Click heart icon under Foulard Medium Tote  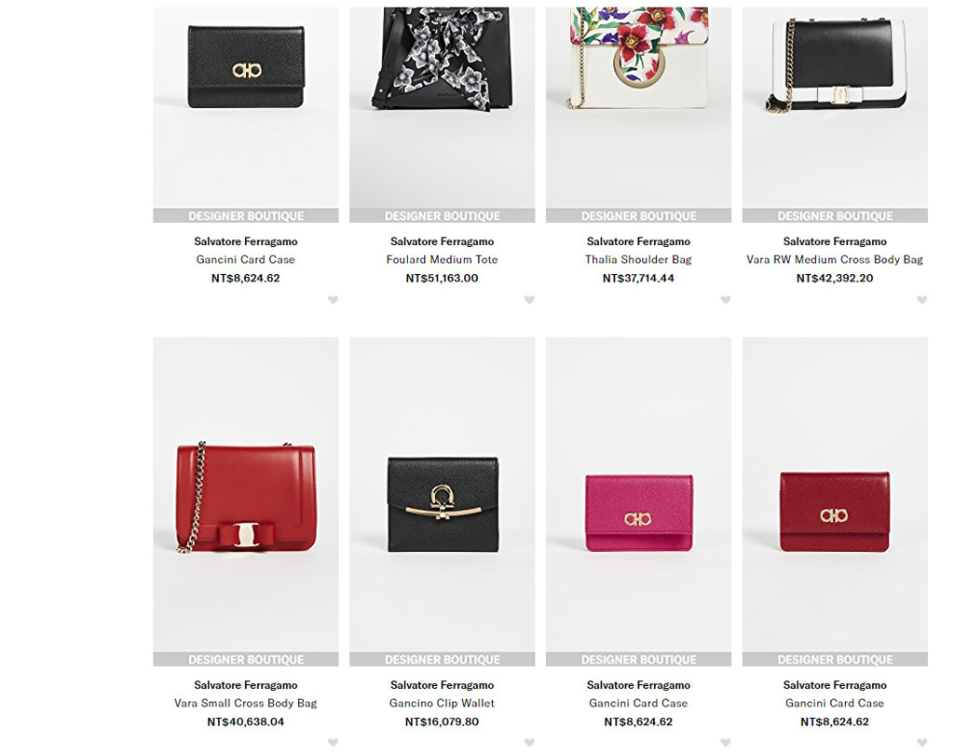pyautogui.click(x=529, y=299)
